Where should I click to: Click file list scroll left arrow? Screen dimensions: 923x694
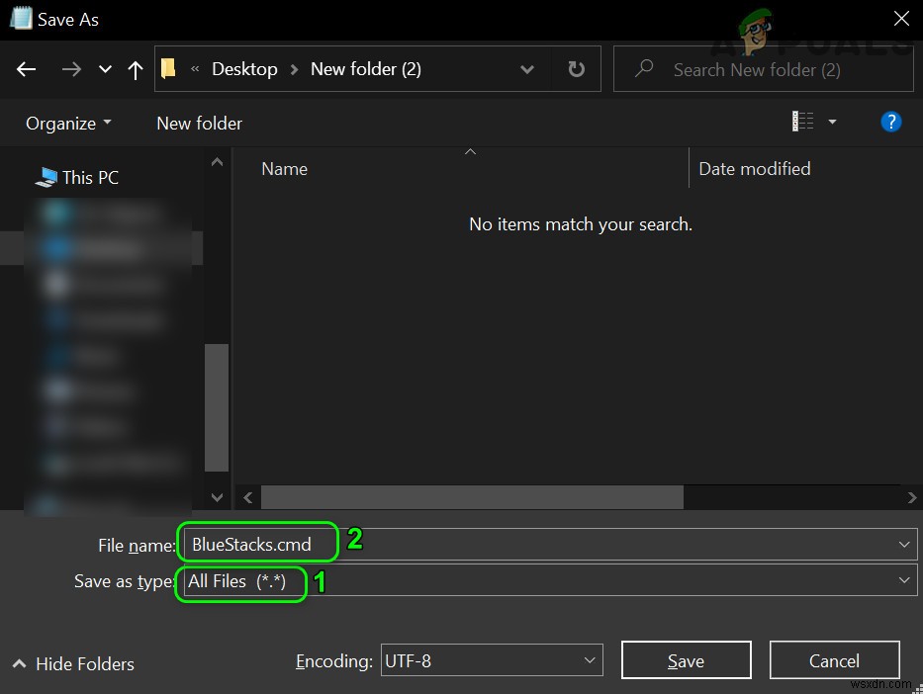(x=248, y=497)
